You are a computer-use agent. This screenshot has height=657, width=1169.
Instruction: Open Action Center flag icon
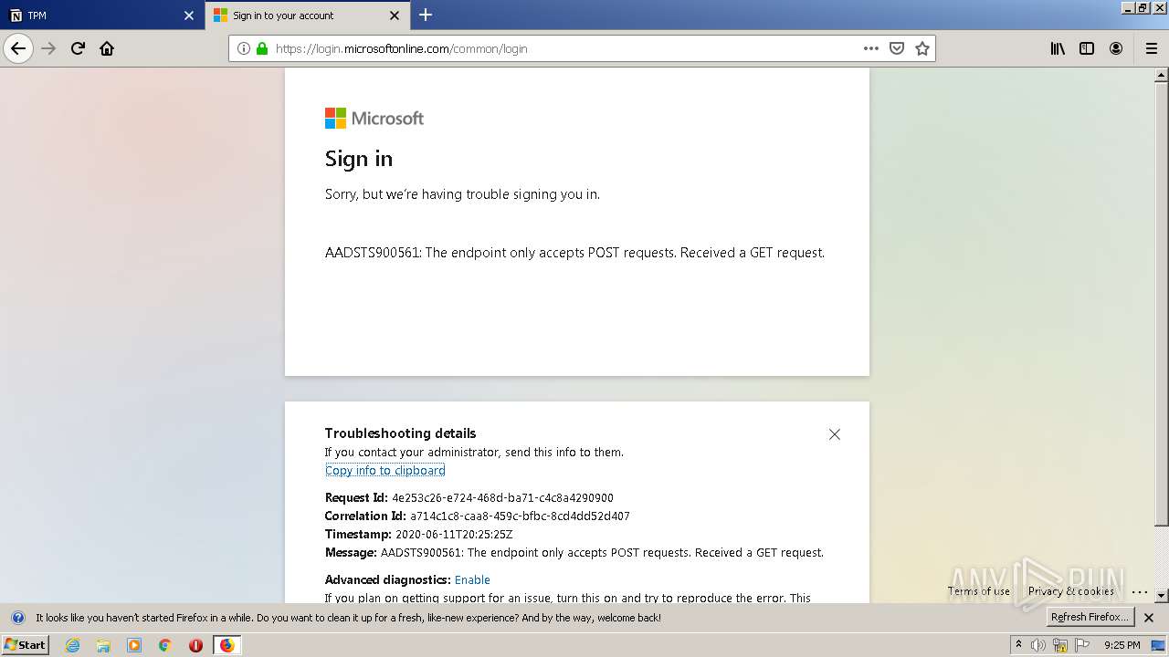click(x=1081, y=645)
